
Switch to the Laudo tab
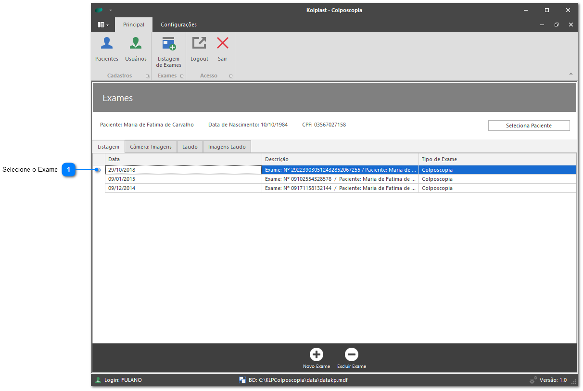[x=190, y=147]
